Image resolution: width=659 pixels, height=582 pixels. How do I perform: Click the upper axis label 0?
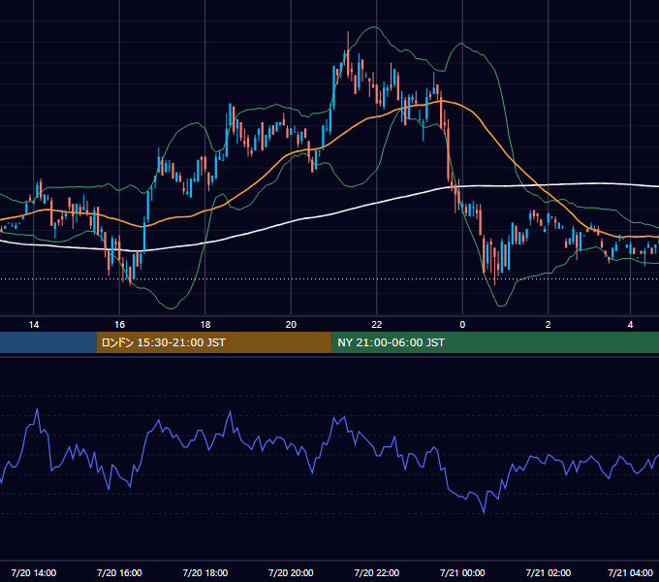[462, 325]
